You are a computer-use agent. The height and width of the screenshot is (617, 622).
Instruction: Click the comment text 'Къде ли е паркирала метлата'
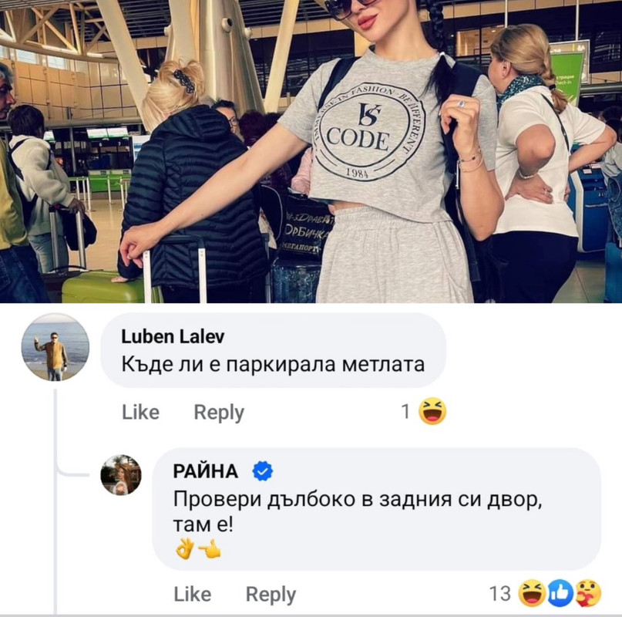click(x=273, y=364)
